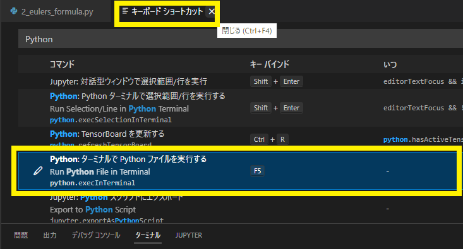The image size is (463, 249).
Task: Click the keyboard shortcuts tab list icon
Action: [x=125, y=11]
